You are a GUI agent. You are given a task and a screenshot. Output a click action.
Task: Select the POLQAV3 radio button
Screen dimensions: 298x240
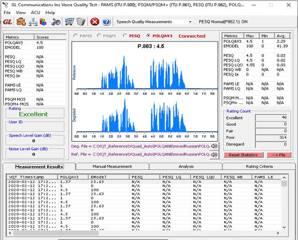pyautogui.click(x=148, y=36)
